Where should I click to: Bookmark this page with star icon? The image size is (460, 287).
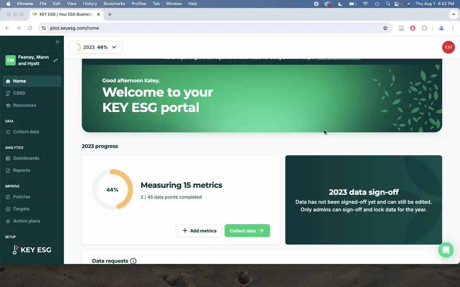click(385, 28)
